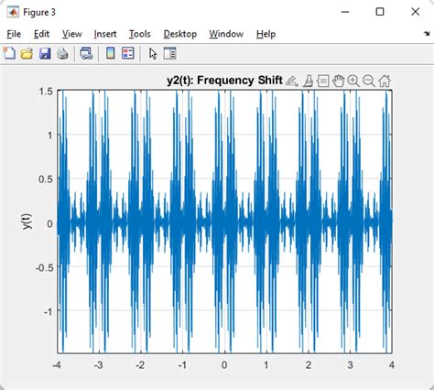
Task: Open the Help menu
Action: tap(266, 34)
